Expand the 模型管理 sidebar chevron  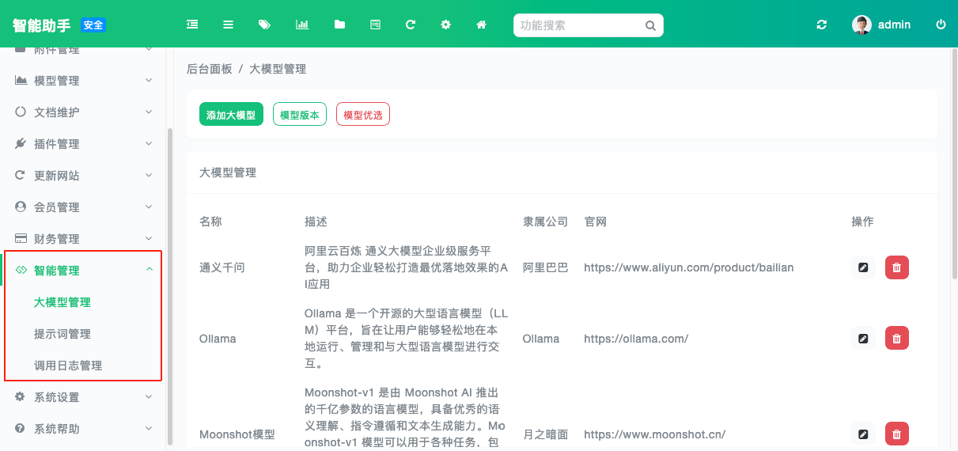coord(149,81)
